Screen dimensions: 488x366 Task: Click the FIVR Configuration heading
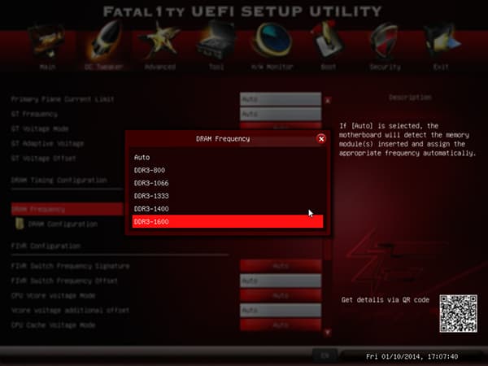[x=46, y=246]
